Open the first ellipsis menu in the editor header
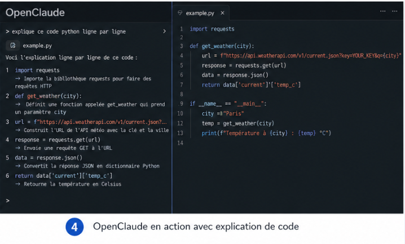405x244 pixels. pos(383,11)
